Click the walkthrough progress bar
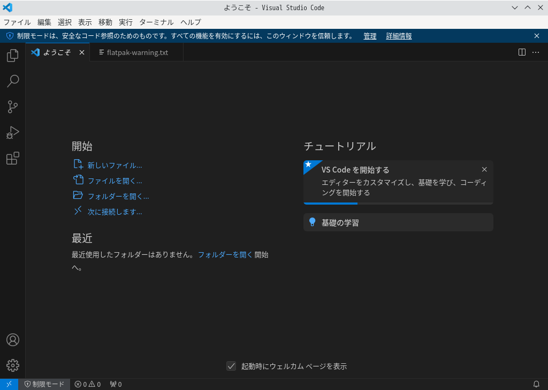Screen dimensions: 548x390 pos(398,204)
